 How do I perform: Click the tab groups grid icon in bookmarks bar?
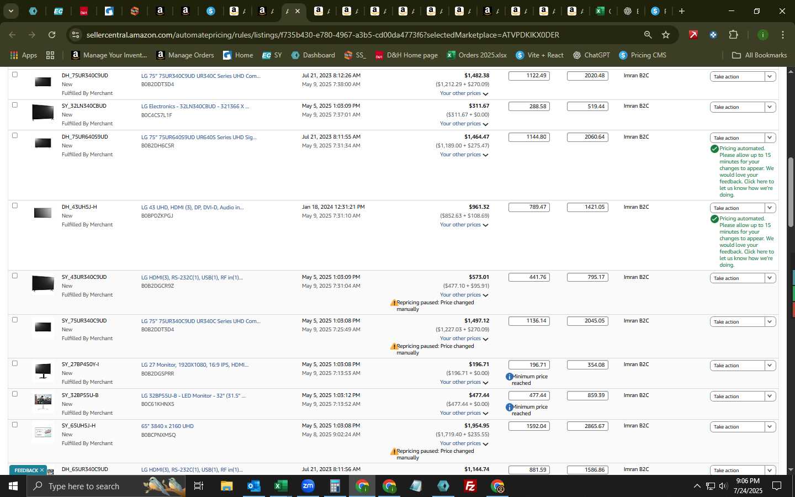click(x=50, y=55)
